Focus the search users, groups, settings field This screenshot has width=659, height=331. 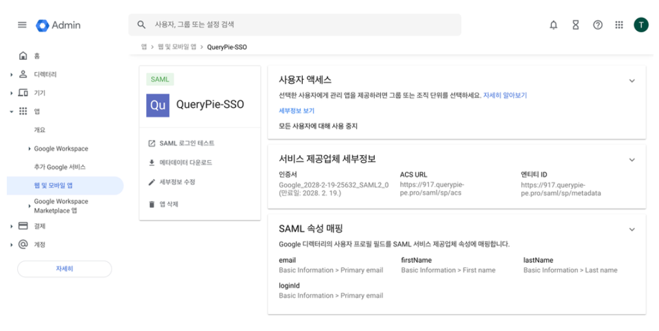pyautogui.click(x=295, y=25)
